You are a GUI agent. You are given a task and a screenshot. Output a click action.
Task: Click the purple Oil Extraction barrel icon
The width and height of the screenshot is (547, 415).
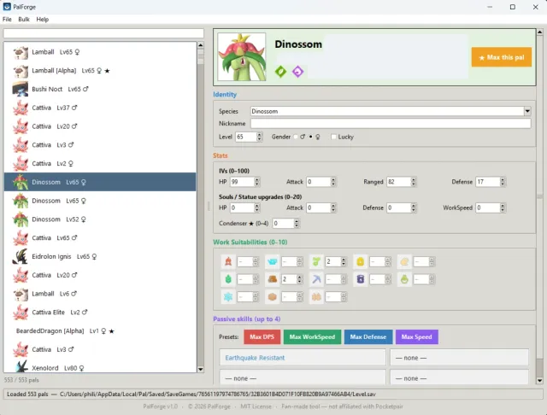click(x=361, y=279)
